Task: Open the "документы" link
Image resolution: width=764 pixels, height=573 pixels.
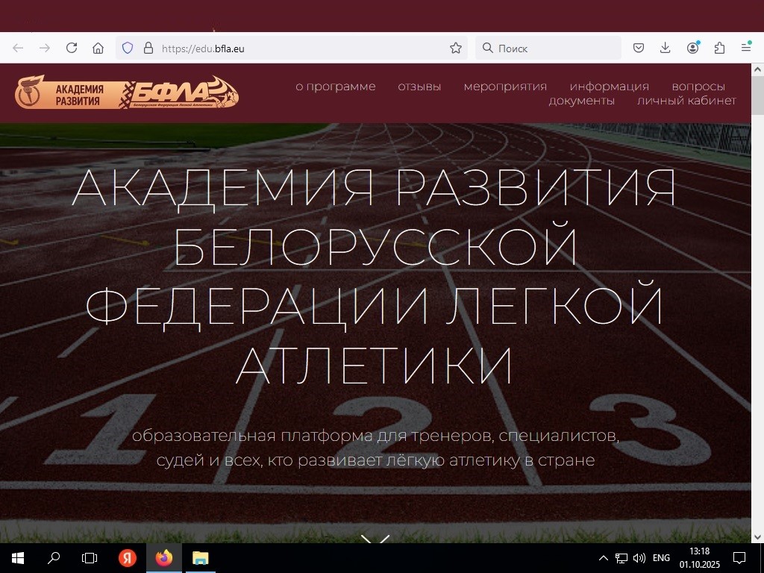Action: point(581,101)
